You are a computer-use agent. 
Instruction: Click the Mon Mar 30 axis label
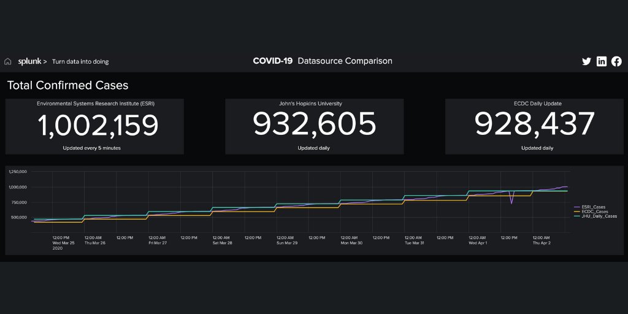click(351, 243)
